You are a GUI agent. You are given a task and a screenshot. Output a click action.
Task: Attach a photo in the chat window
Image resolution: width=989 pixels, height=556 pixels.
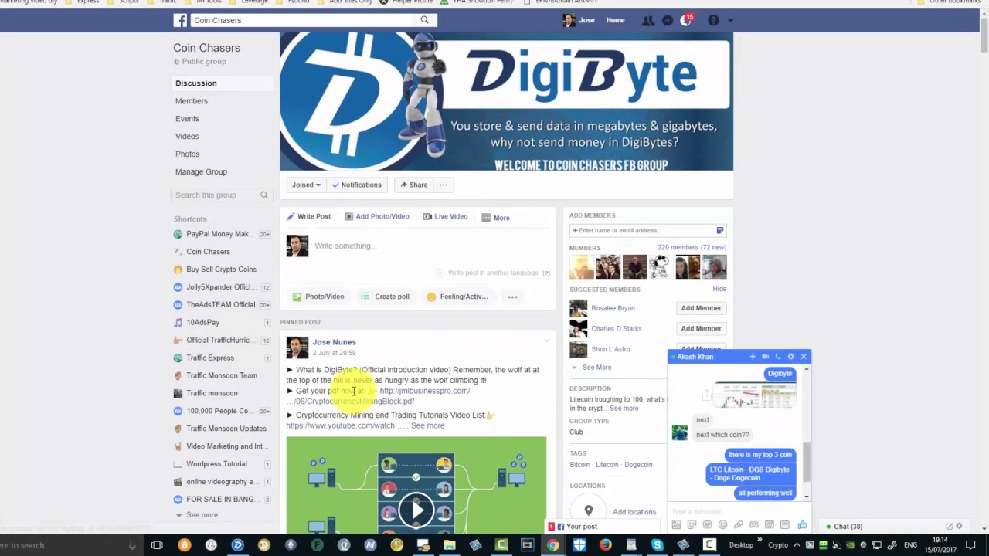pos(676,525)
